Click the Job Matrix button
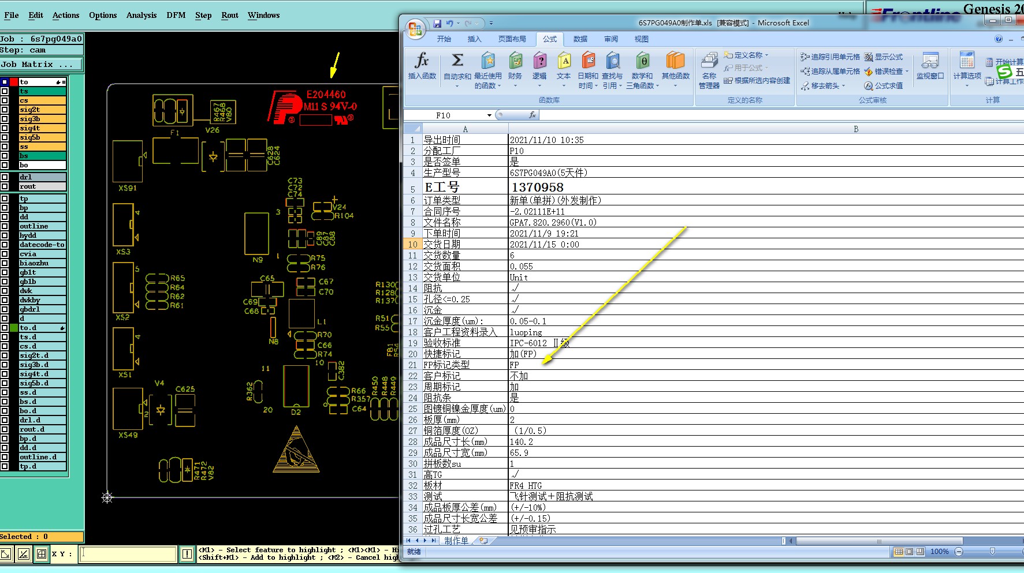This screenshot has height=573, width=1024. (41, 64)
